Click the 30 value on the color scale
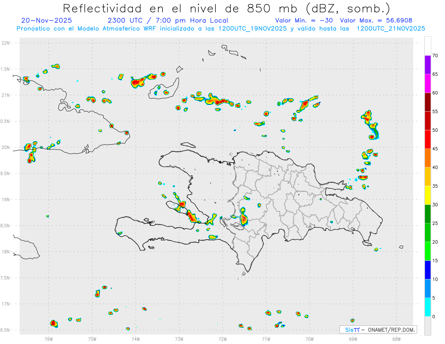This screenshot has width=445, height=344. (x=435, y=205)
